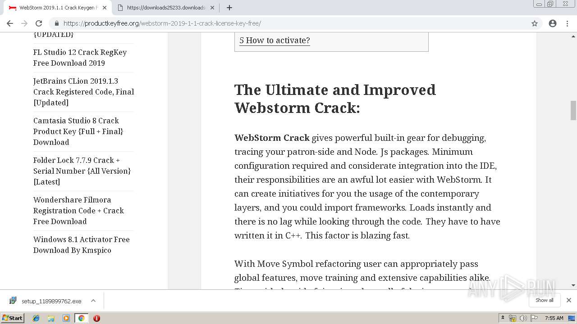Open Action Center flag icon
Viewport: 577px width, 324px height.
(534, 318)
